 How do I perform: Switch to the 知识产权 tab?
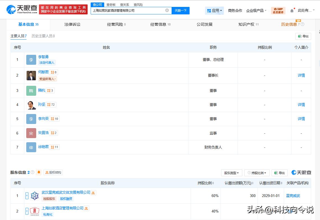pyautogui.click(x=248, y=25)
